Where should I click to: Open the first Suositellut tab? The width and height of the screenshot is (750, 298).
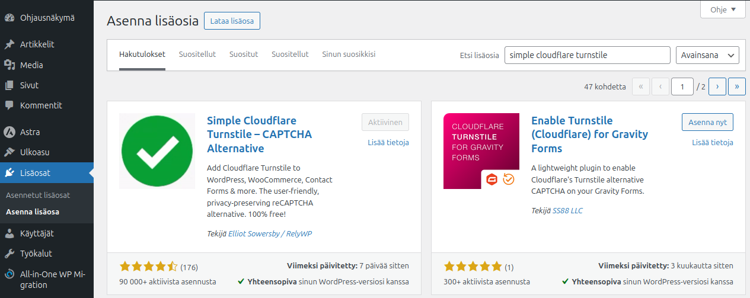click(197, 54)
